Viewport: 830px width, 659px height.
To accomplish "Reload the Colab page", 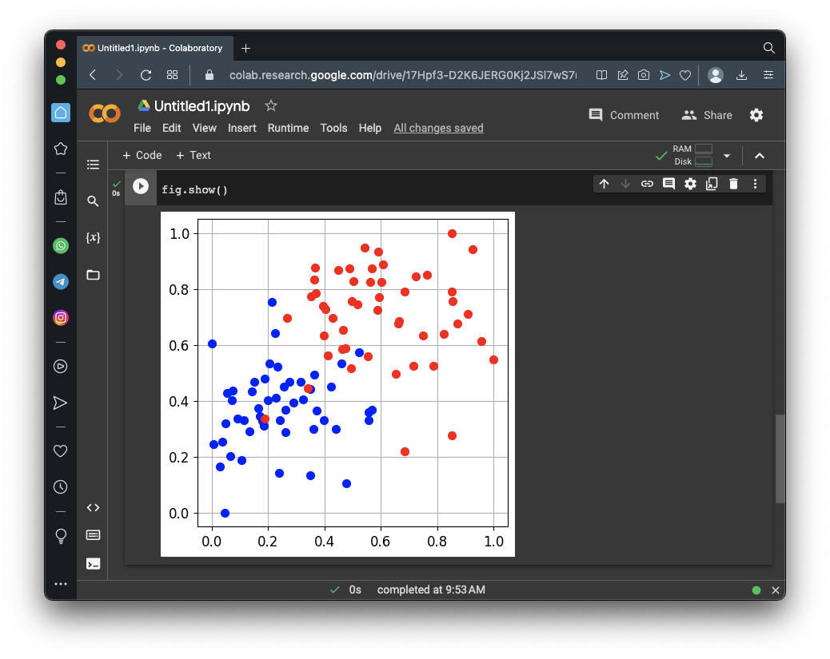I will (146, 75).
